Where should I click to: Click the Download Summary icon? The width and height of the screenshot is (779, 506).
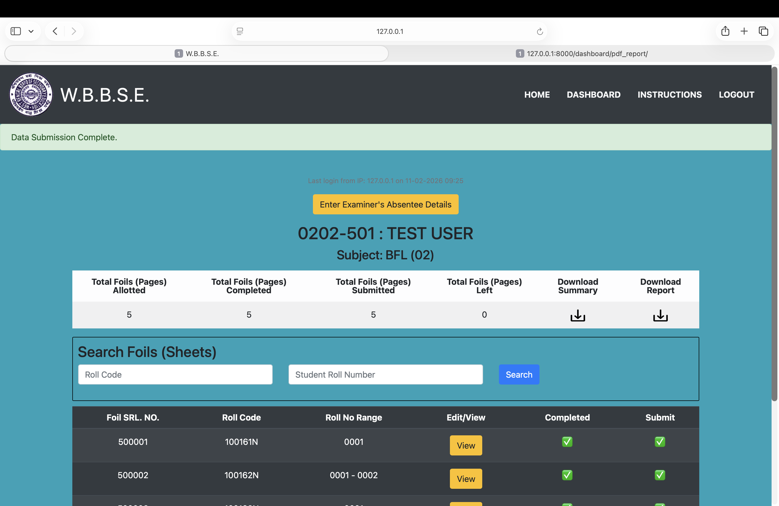pyautogui.click(x=578, y=315)
